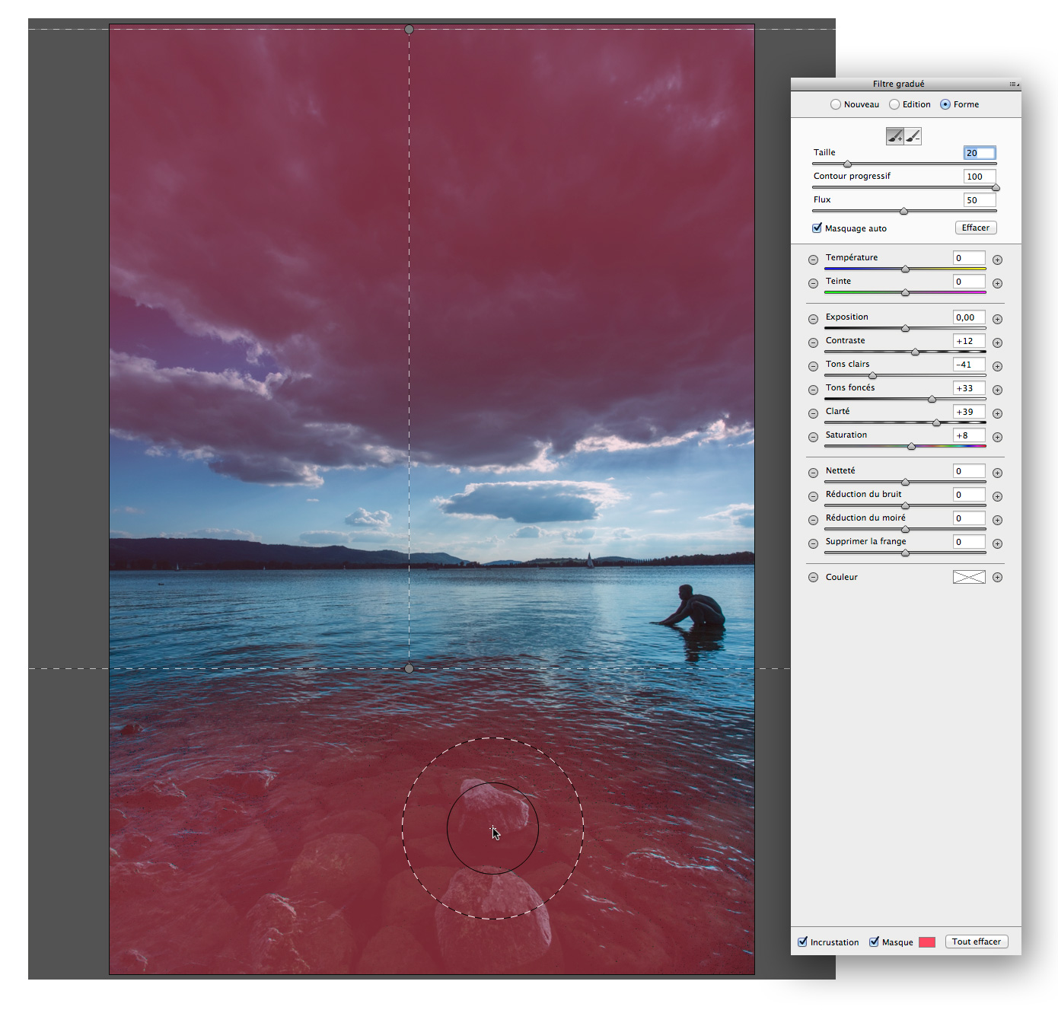Image resolution: width=1058 pixels, height=1010 pixels.
Task: Click the Clarté value field
Action: [969, 412]
